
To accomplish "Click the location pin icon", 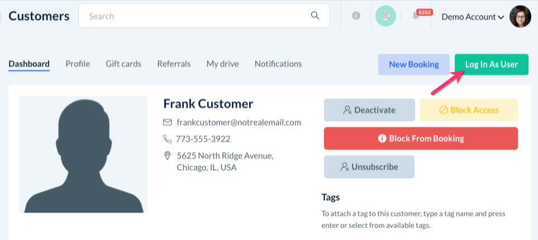I will click(x=167, y=156).
